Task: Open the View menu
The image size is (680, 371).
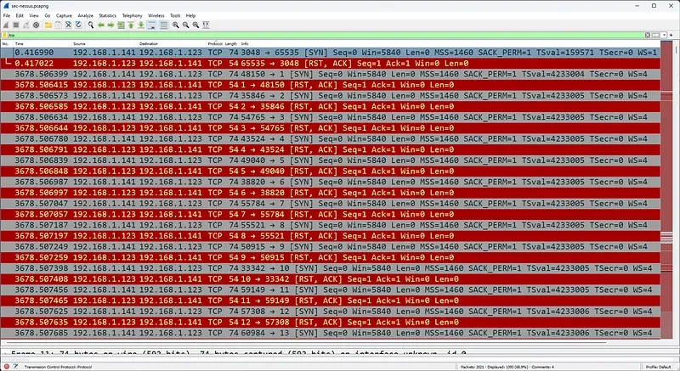Action: [x=34, y=15]
